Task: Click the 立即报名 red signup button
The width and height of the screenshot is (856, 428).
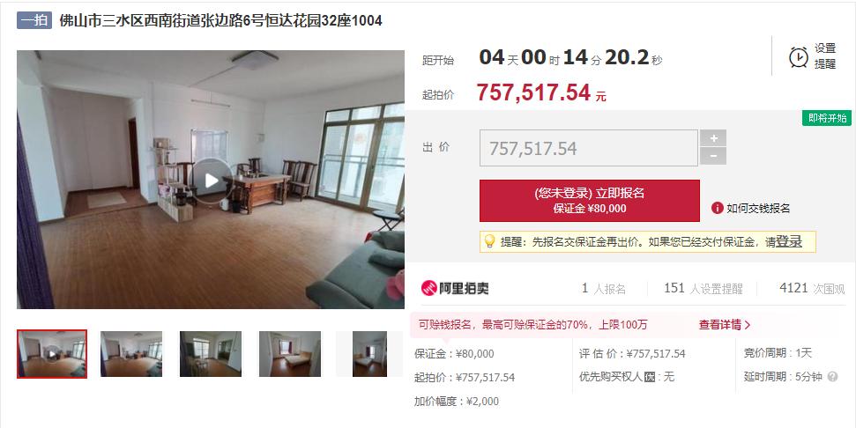Action: pos(590,201)
